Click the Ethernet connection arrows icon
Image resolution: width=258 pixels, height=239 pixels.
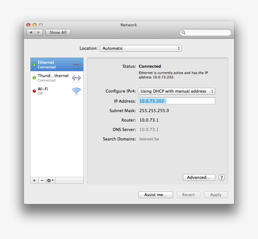76,65
